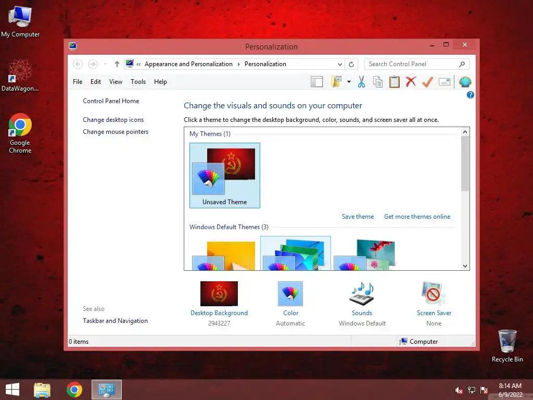
Task: Click the muted volume tray icon
Action: 459,390
